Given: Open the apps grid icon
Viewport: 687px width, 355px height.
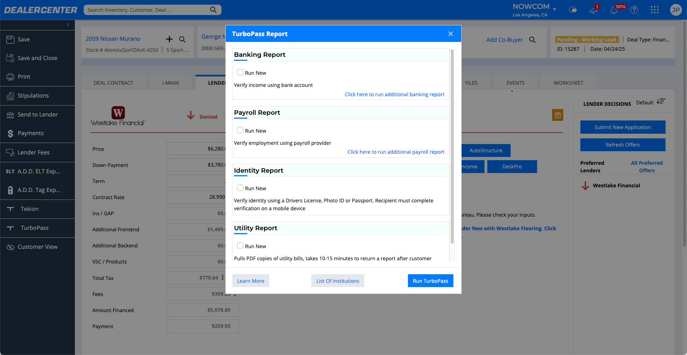Looking at the screenshot, I should click(655, 10).
